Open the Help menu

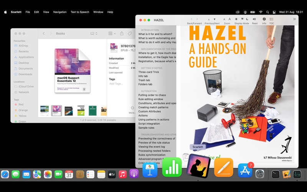(x=110, y=12)
